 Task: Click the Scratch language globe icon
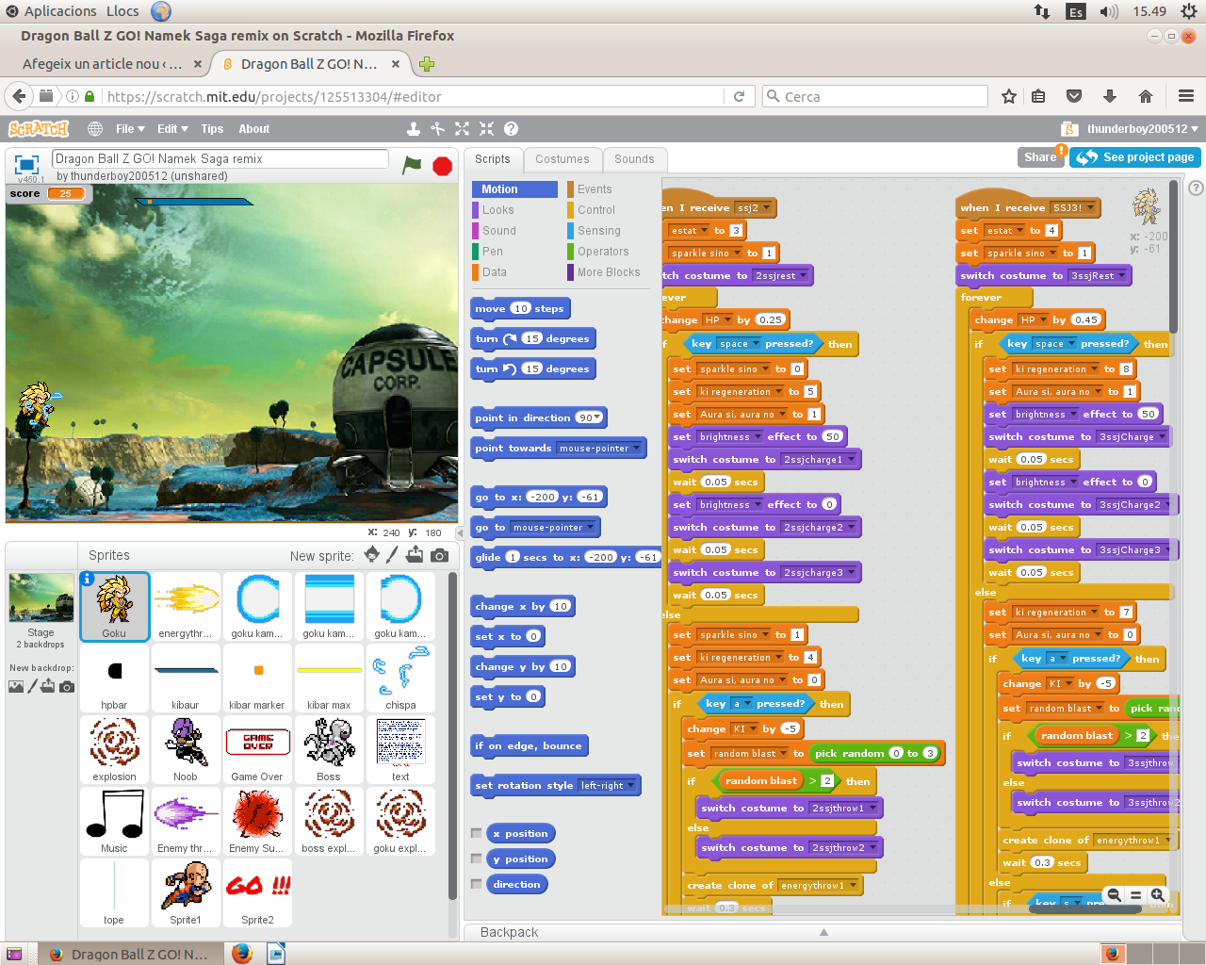coord(95,129)
